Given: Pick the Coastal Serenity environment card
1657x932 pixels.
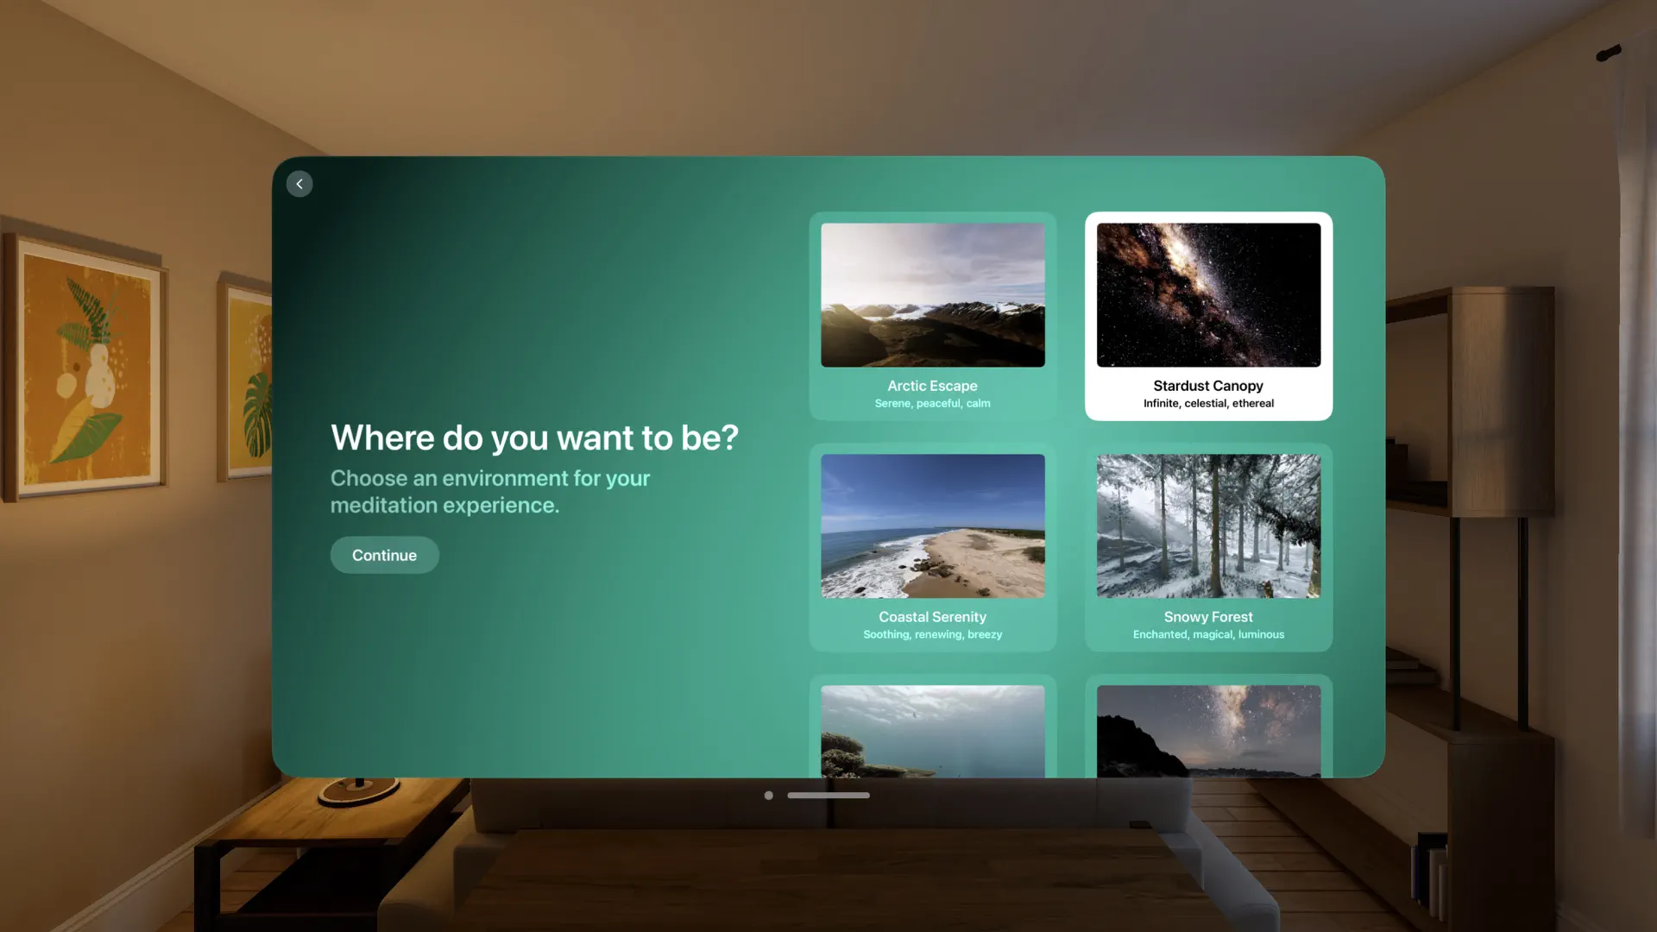Looking at the screenshot, I should (932, 547).
